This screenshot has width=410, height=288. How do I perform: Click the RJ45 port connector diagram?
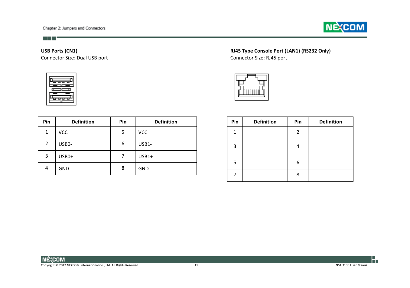[252, 87]
